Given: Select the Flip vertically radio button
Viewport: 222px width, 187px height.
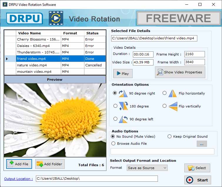Looking at the screenshot, I should (165, 106).
